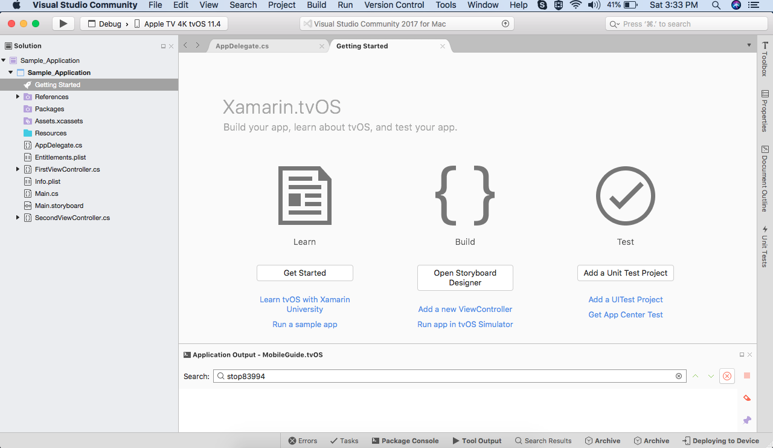Open the Tool Output pad
Viewport: 773px width, 448px height.
pyautogui.click(x=476, y=441)
